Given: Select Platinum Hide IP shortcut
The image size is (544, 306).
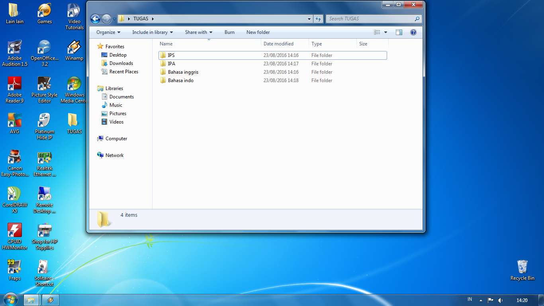Looking at the screenshot, I should 45,126.
